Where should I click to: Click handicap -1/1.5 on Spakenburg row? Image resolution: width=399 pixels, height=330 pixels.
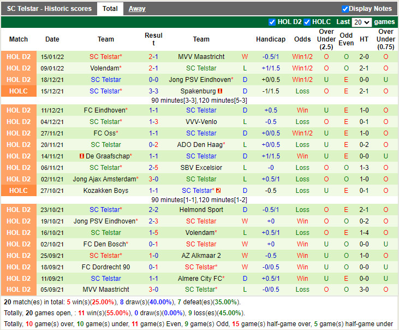point(271,91)
